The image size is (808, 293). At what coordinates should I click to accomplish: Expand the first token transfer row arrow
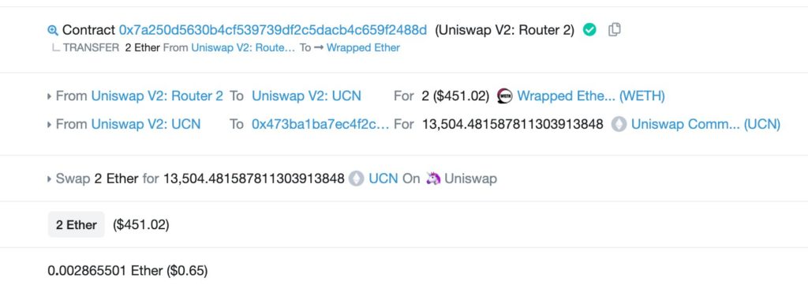(50, 96)
